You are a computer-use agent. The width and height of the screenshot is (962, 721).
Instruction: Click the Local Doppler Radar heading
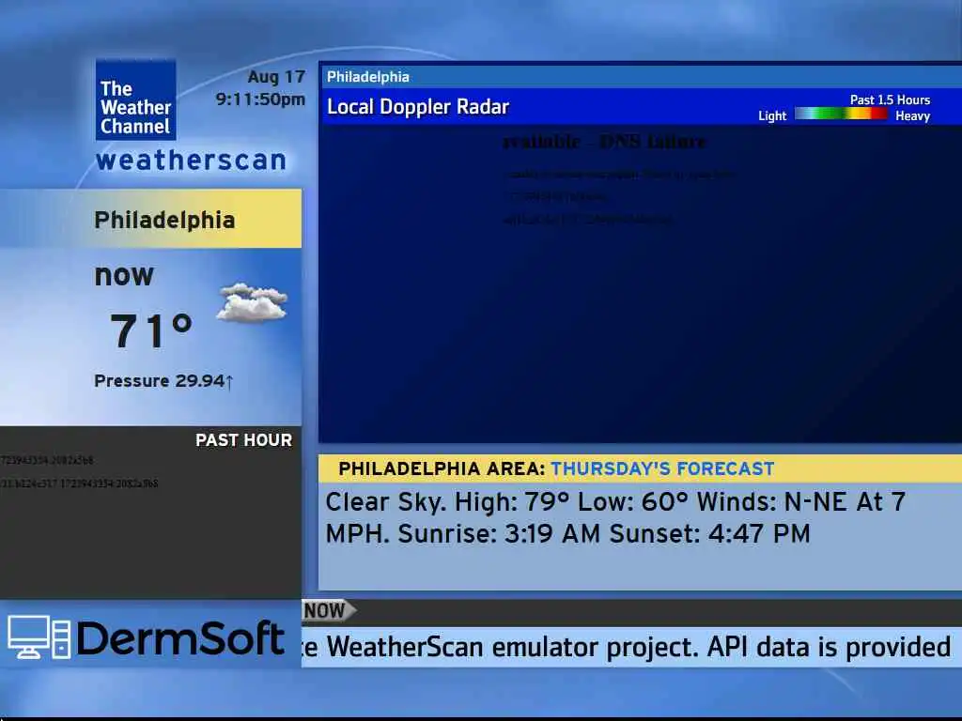coord(418,107)
